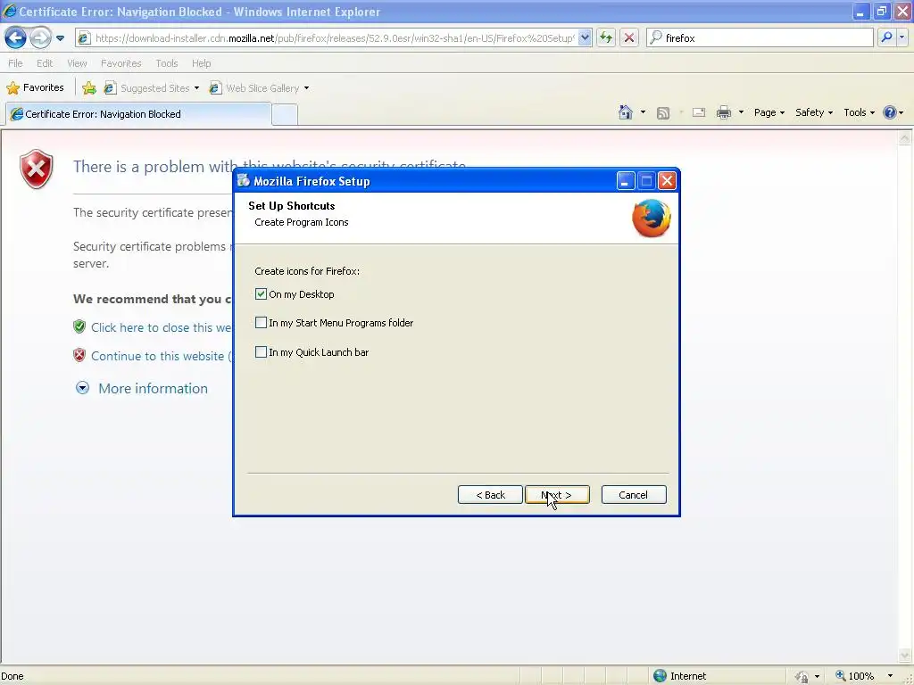Click Web Slice Gallery icon
914x685 pixels.
point(215,88)
